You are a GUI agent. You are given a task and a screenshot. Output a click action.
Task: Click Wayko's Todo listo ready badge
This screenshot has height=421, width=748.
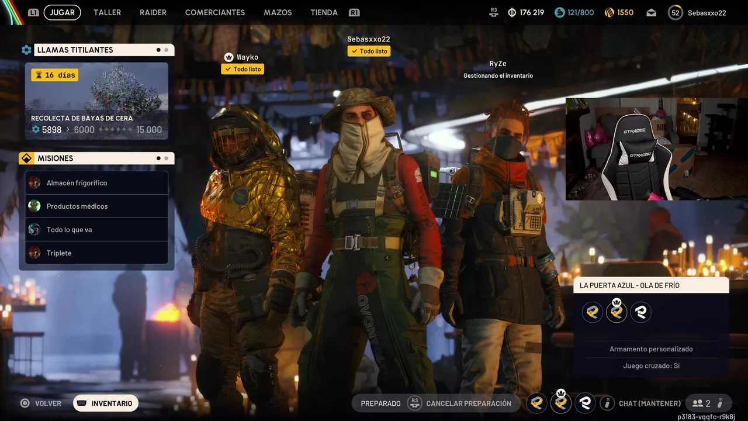tap(242, 69)
